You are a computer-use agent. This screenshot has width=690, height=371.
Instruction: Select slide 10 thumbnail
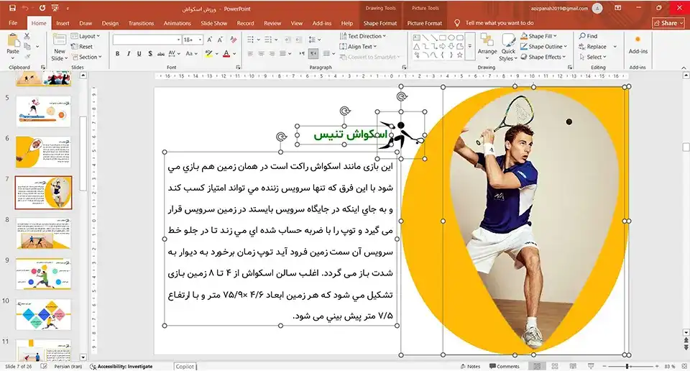[43, 315]
